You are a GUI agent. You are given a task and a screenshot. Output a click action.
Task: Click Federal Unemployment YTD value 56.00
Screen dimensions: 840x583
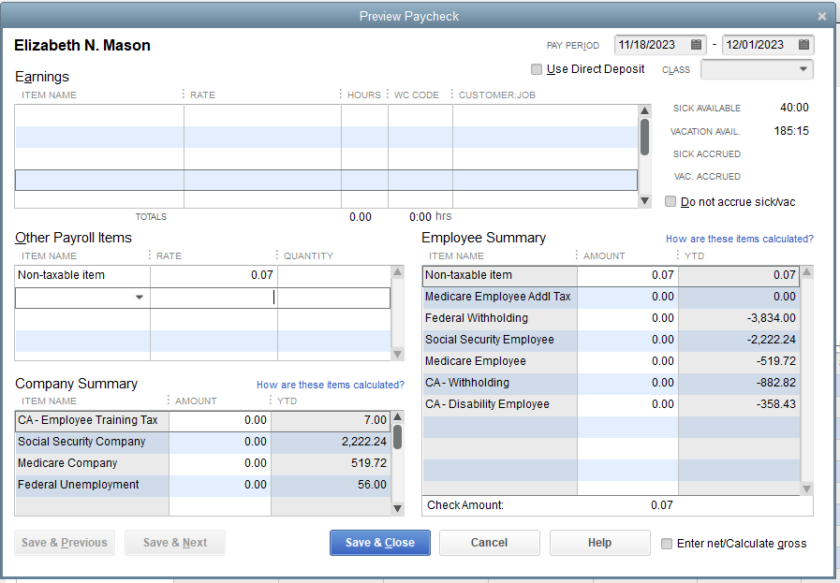click(372, 485)
